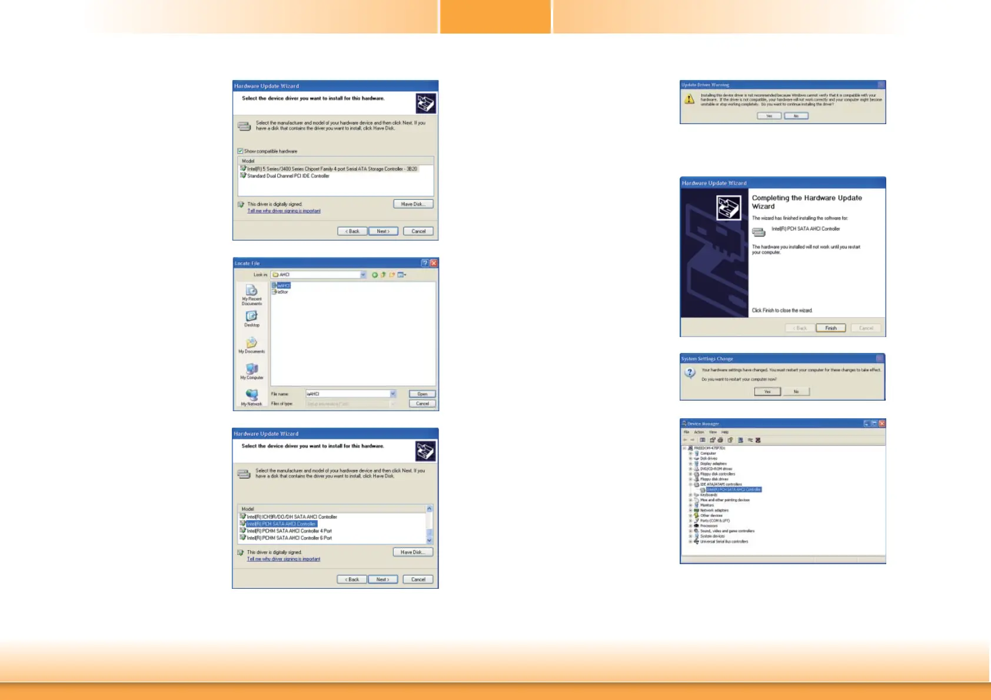Viewport: 991px width, 700px height.
Task: Expand Network adapters node
Action: click(x=691, y=511)
